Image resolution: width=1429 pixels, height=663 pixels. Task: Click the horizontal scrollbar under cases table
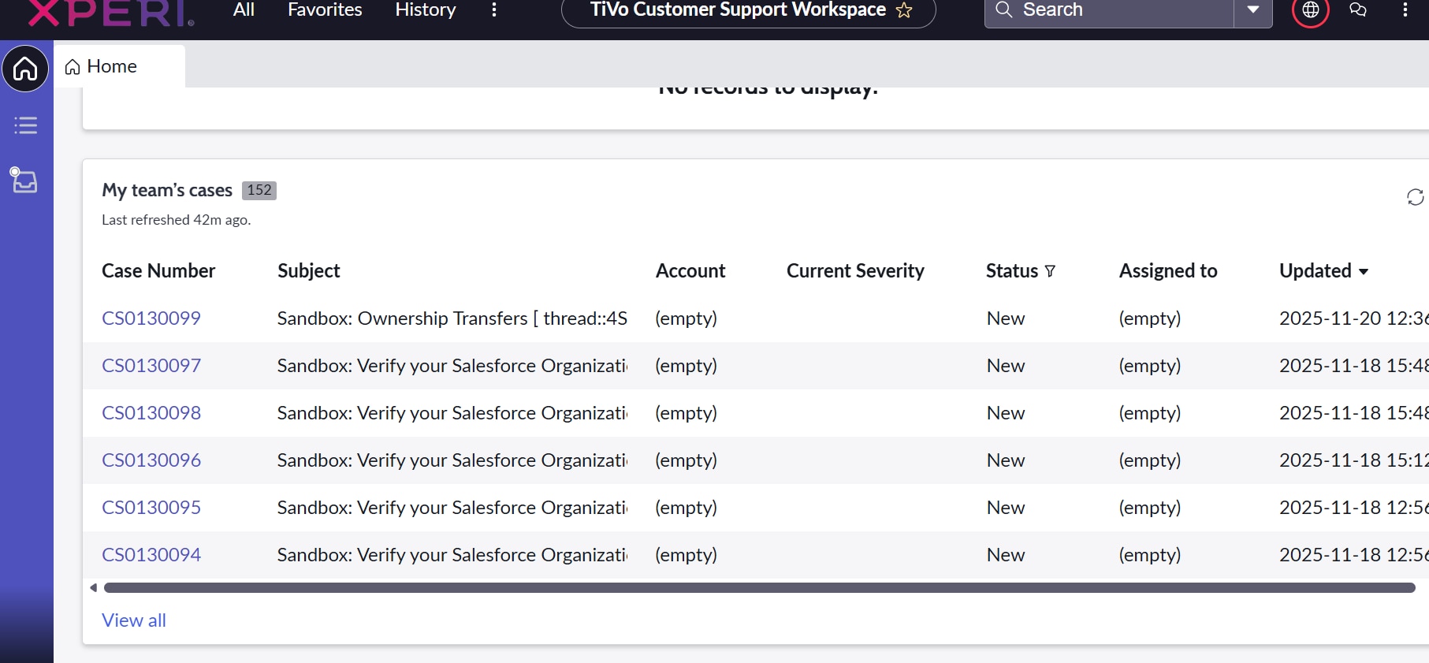(x=760, y=587)
